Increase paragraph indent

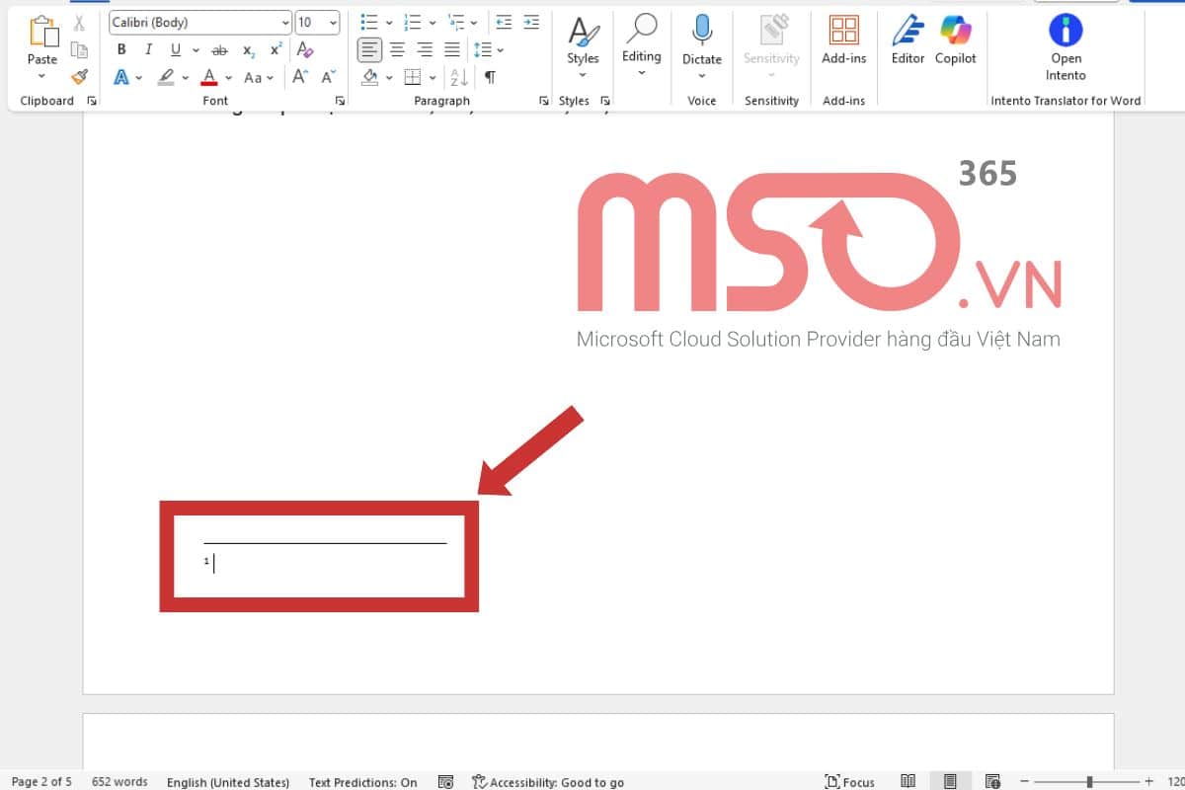tap(531, 22)
